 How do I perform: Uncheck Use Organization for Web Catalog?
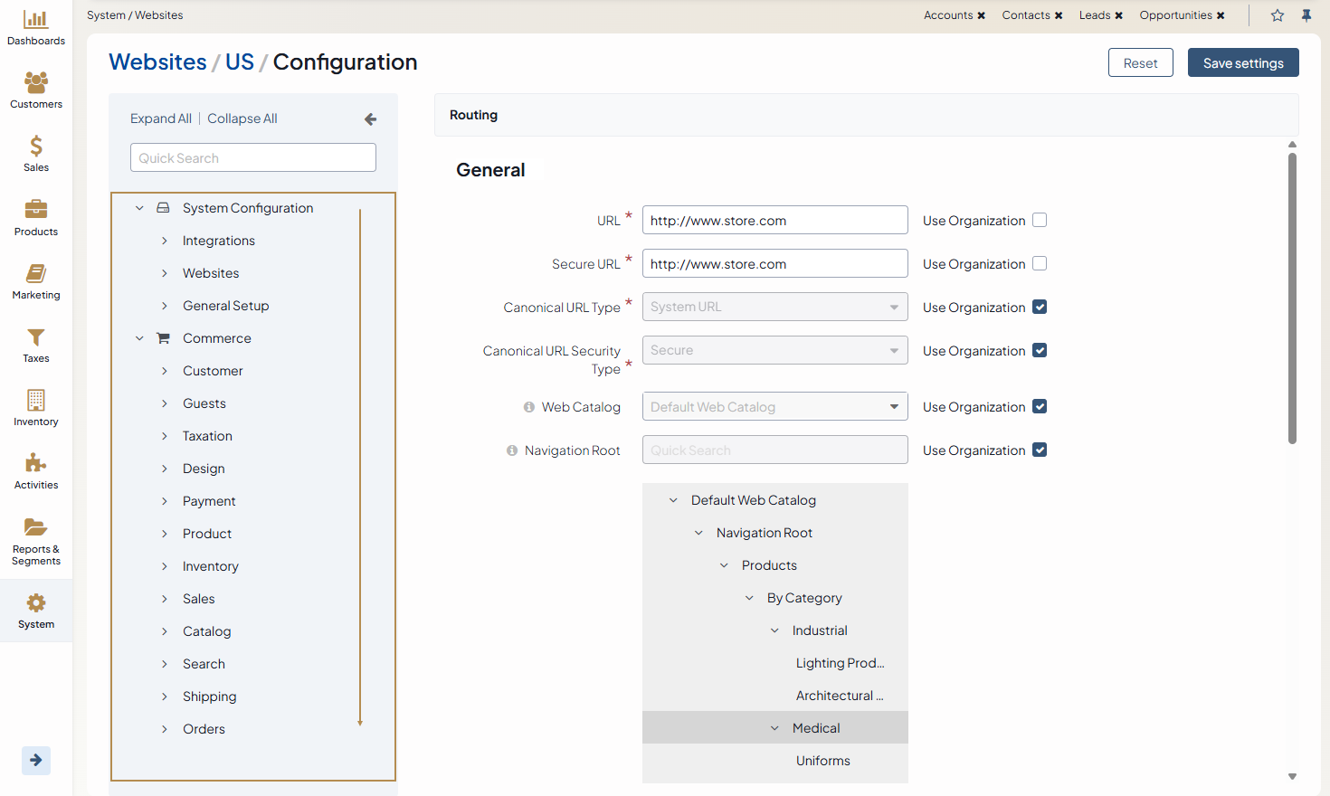(1040, 407)
